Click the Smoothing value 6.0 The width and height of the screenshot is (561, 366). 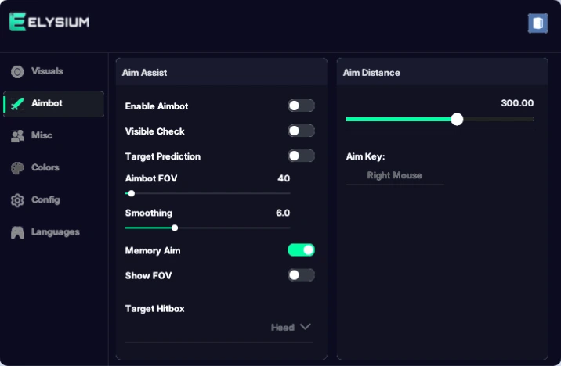point(283,213)
